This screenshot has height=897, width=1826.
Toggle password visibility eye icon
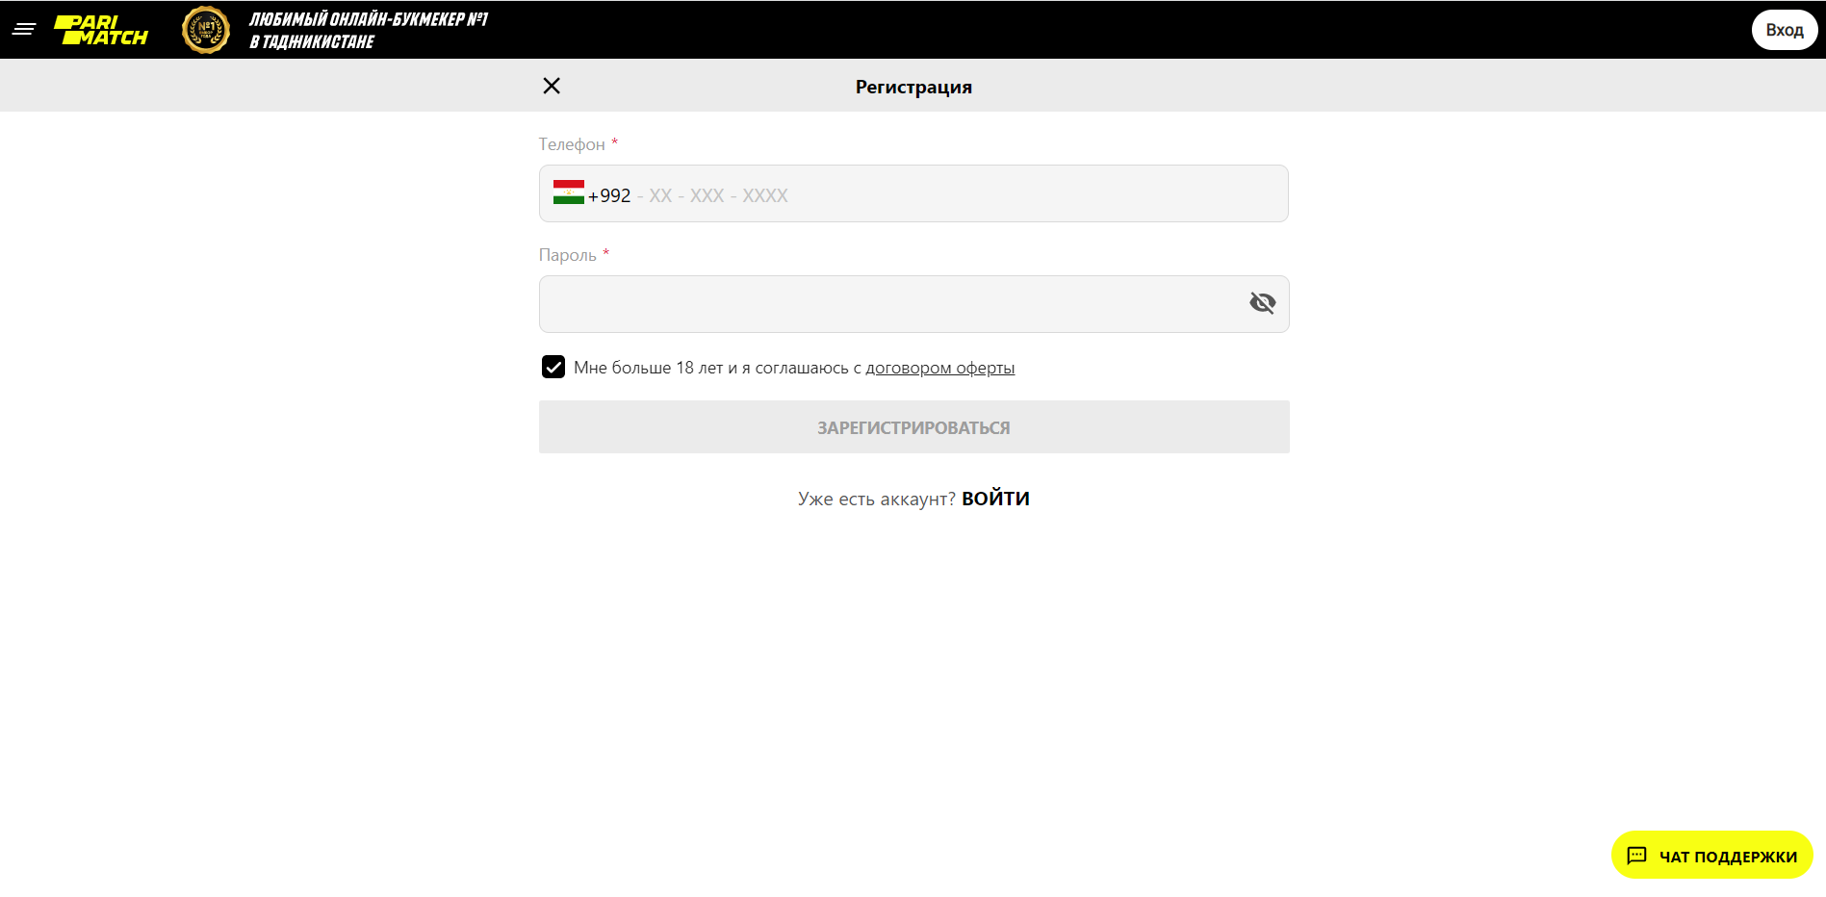point(1262,303)
